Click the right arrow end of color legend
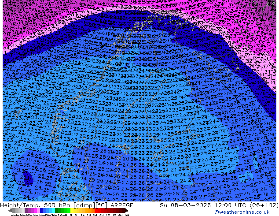 point(127,210)
